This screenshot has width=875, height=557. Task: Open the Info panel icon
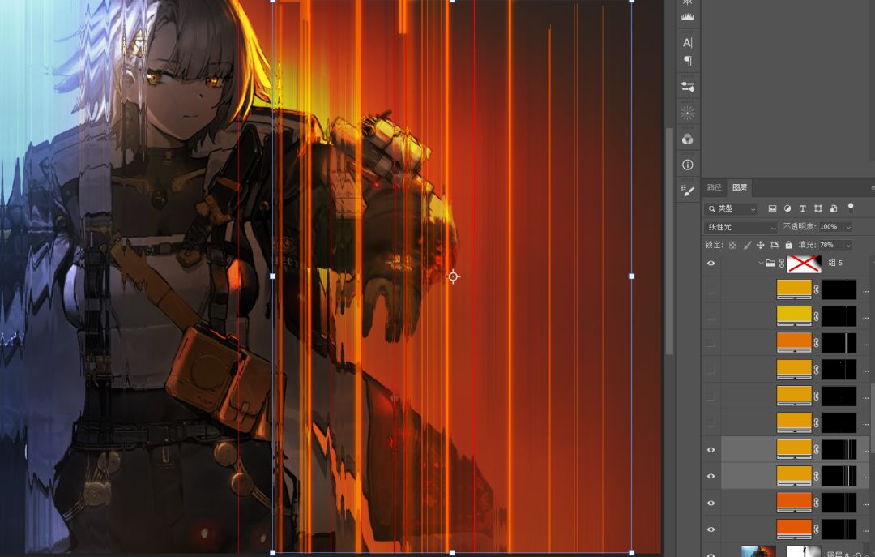(x=688, y=165)
